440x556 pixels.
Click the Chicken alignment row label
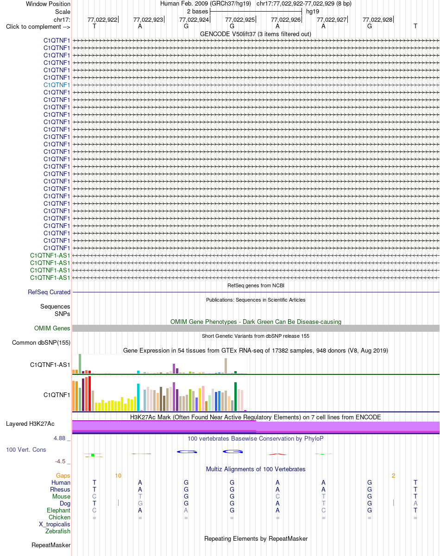pyautogui.click(x=59, y=517)
